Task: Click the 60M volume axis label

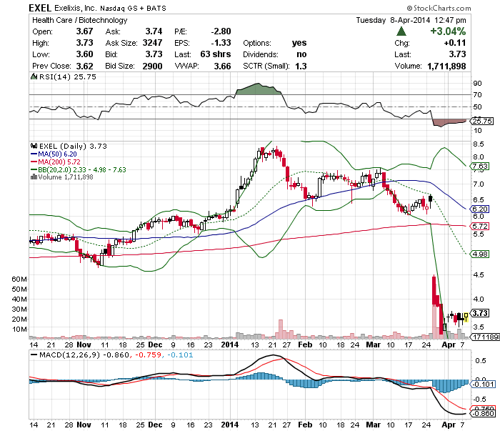Action: pyautogui.click(x=19, y=279)
